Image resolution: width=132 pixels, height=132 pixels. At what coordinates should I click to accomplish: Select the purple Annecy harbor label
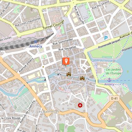[x=109, y=85]
